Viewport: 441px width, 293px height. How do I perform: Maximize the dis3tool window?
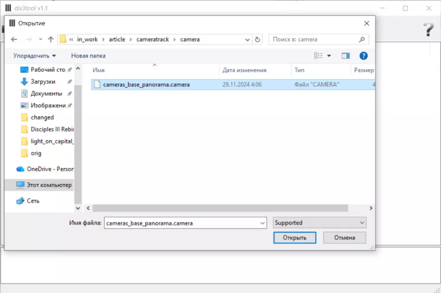pos(405,8)
